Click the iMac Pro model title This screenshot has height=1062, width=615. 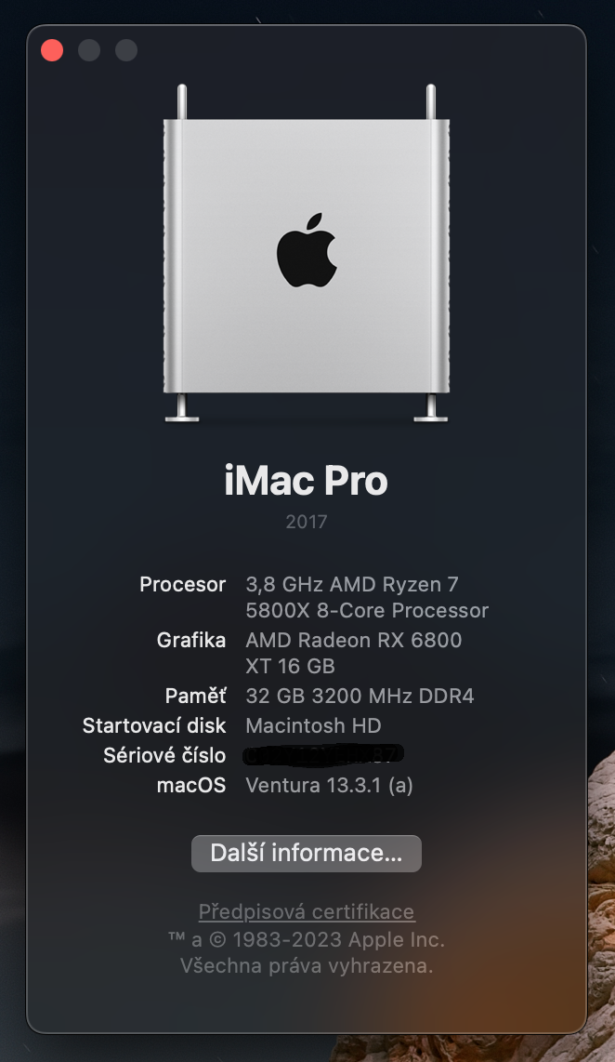point(307,481)
